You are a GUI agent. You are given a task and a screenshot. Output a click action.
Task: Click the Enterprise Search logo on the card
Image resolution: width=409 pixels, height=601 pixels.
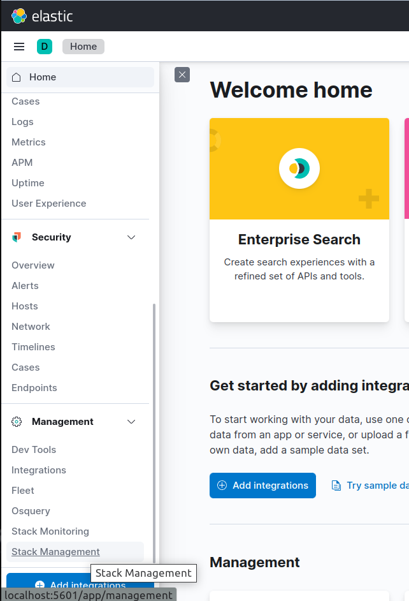point(299,168)
